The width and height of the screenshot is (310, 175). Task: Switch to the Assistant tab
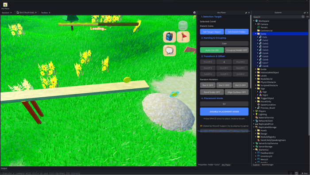[5, 13]
